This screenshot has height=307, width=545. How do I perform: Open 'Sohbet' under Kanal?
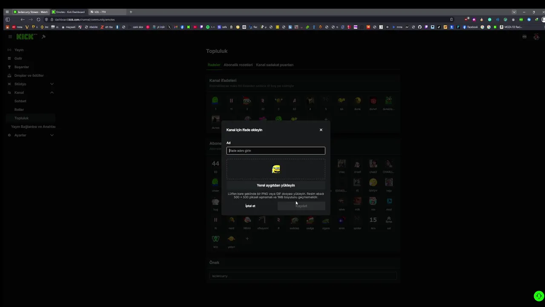click(20, 101)
